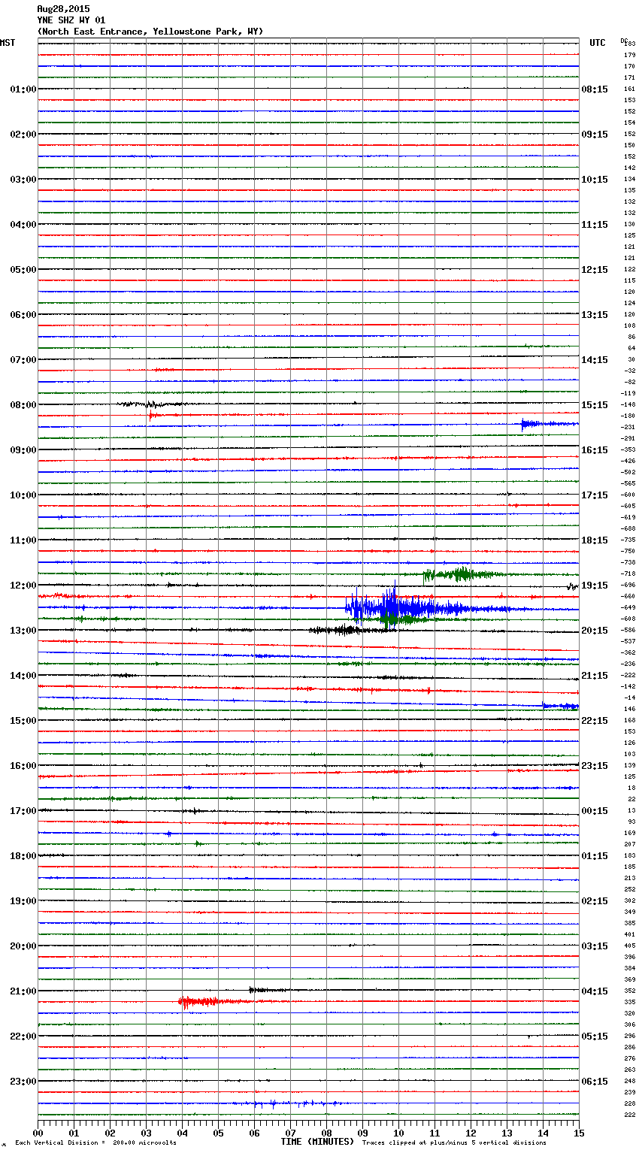The image size is (639, 1153).
Task: Select the 11:00 MST time label
Action: (23, 540)
